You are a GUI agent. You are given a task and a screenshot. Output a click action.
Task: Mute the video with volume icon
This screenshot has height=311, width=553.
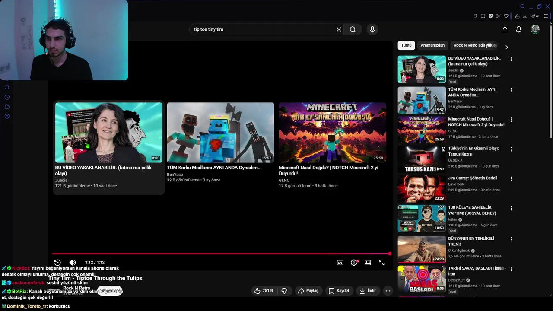pyautogui.click(x=73, y=262)
